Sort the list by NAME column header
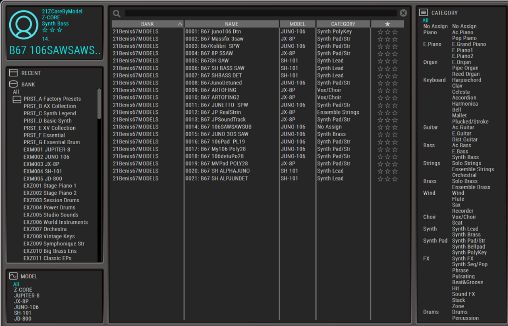This screenshot has width=508, height=326. pyautogui.click(x=232, y=24)
